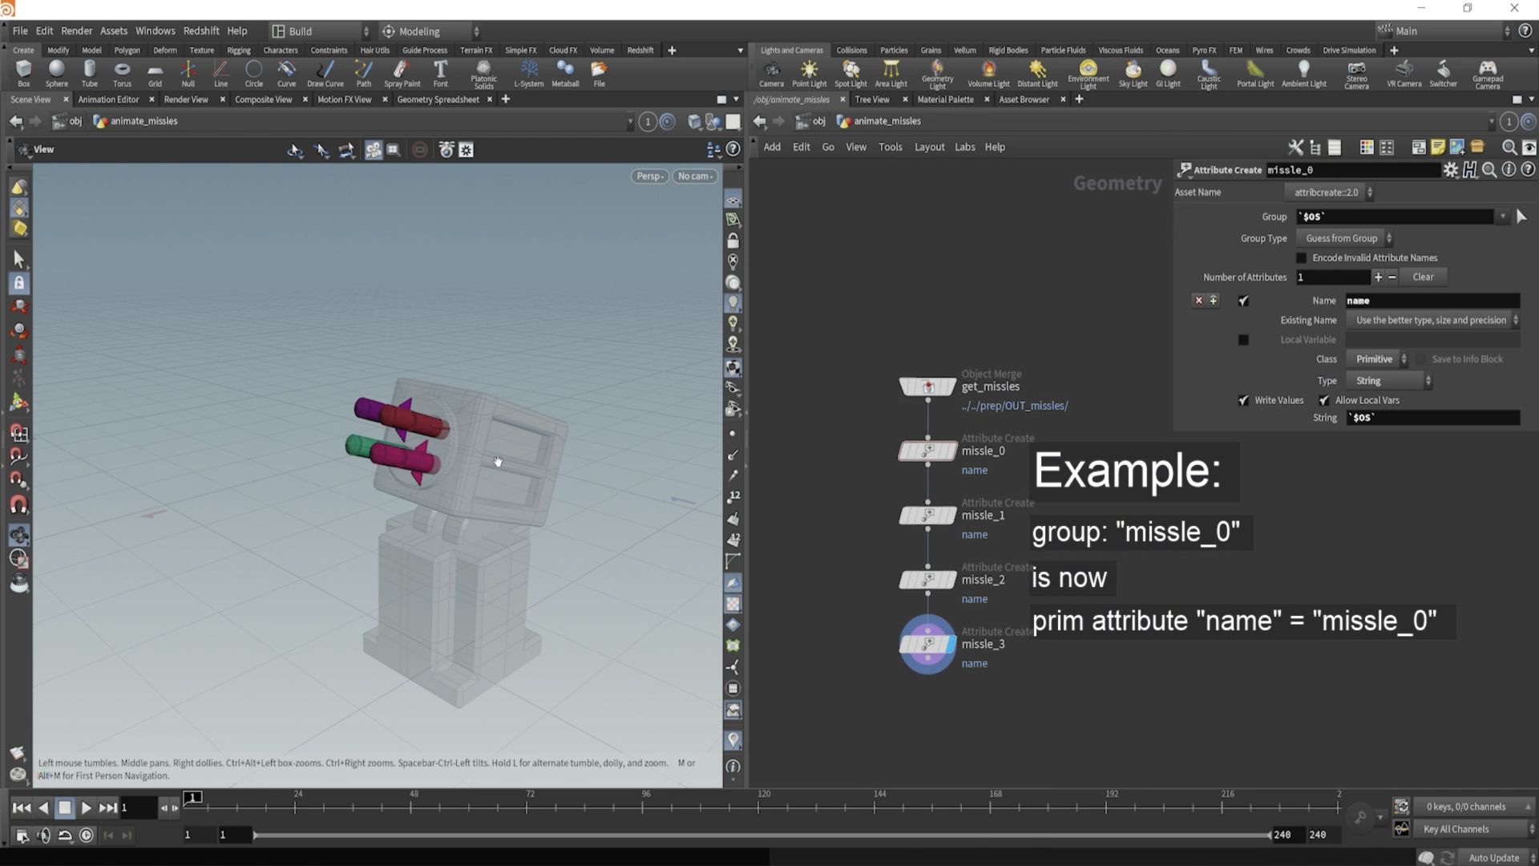1539x866 pixels.
Task: Click the prep/OUT_missles path link
Action: click(1015, 406)
